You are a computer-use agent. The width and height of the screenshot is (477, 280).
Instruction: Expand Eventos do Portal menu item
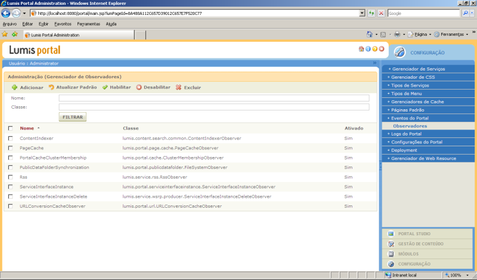[428, 118]
